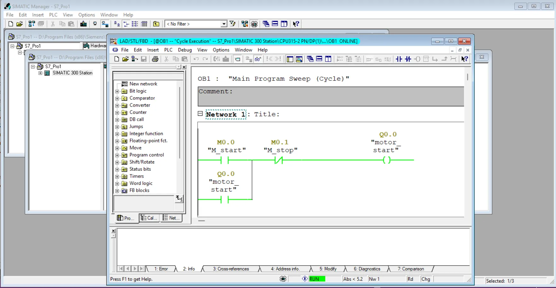Close the program elements overview panel
The width and height of the screenshot is (556, 288).
pos(184,67)
